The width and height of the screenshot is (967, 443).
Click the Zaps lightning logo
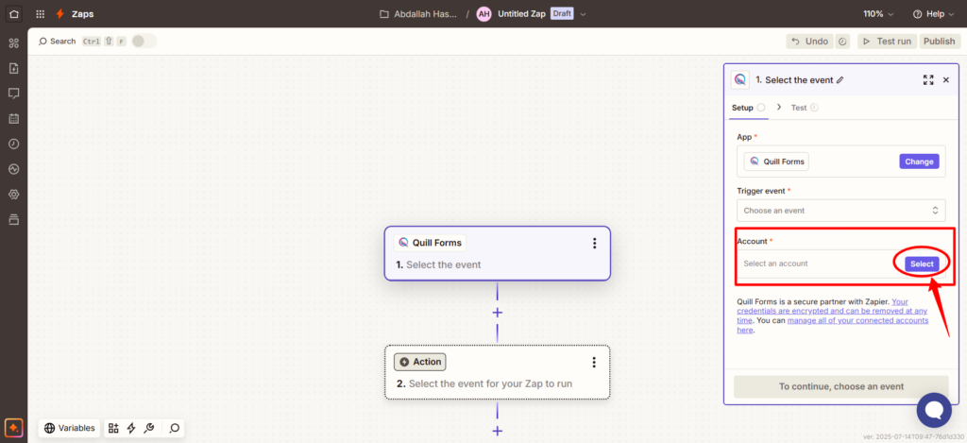point(59,13)
